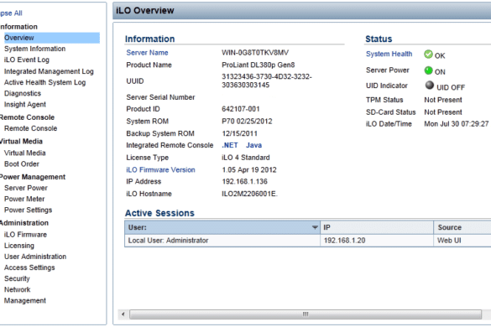Go to Remote Console page
The image size is (491, 327).
pyautogui.click(x=31, y=128)
